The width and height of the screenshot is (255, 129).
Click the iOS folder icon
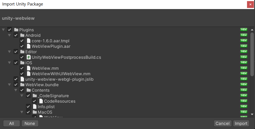pyautogui.click(x=22, y=63)
